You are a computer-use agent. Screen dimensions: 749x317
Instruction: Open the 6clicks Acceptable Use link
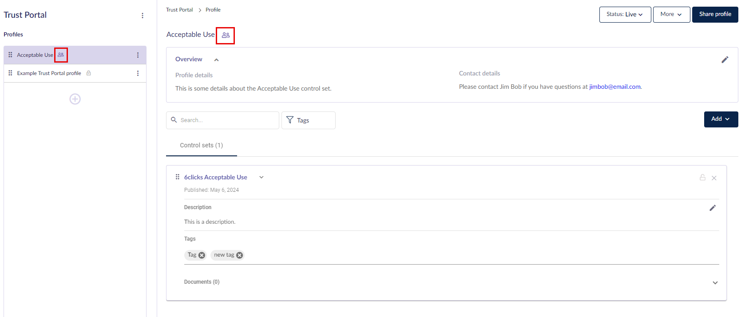point(216,177)
